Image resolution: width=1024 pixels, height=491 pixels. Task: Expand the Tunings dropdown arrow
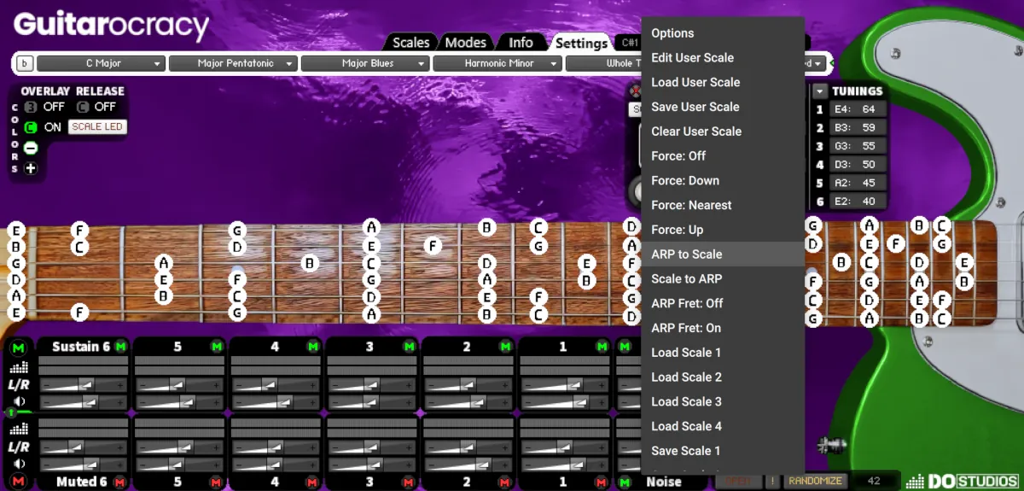pos(820,91)
